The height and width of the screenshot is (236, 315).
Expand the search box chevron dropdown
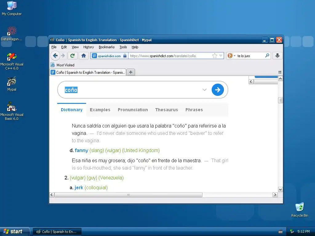[205, 90]
